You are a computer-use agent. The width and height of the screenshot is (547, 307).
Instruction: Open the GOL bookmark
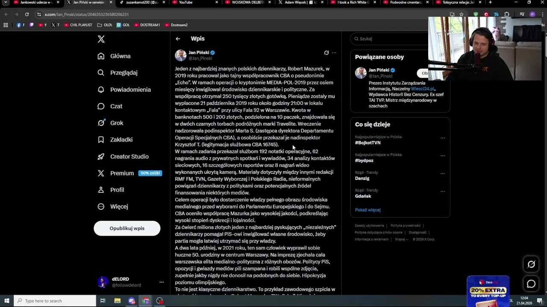point(123,25)
